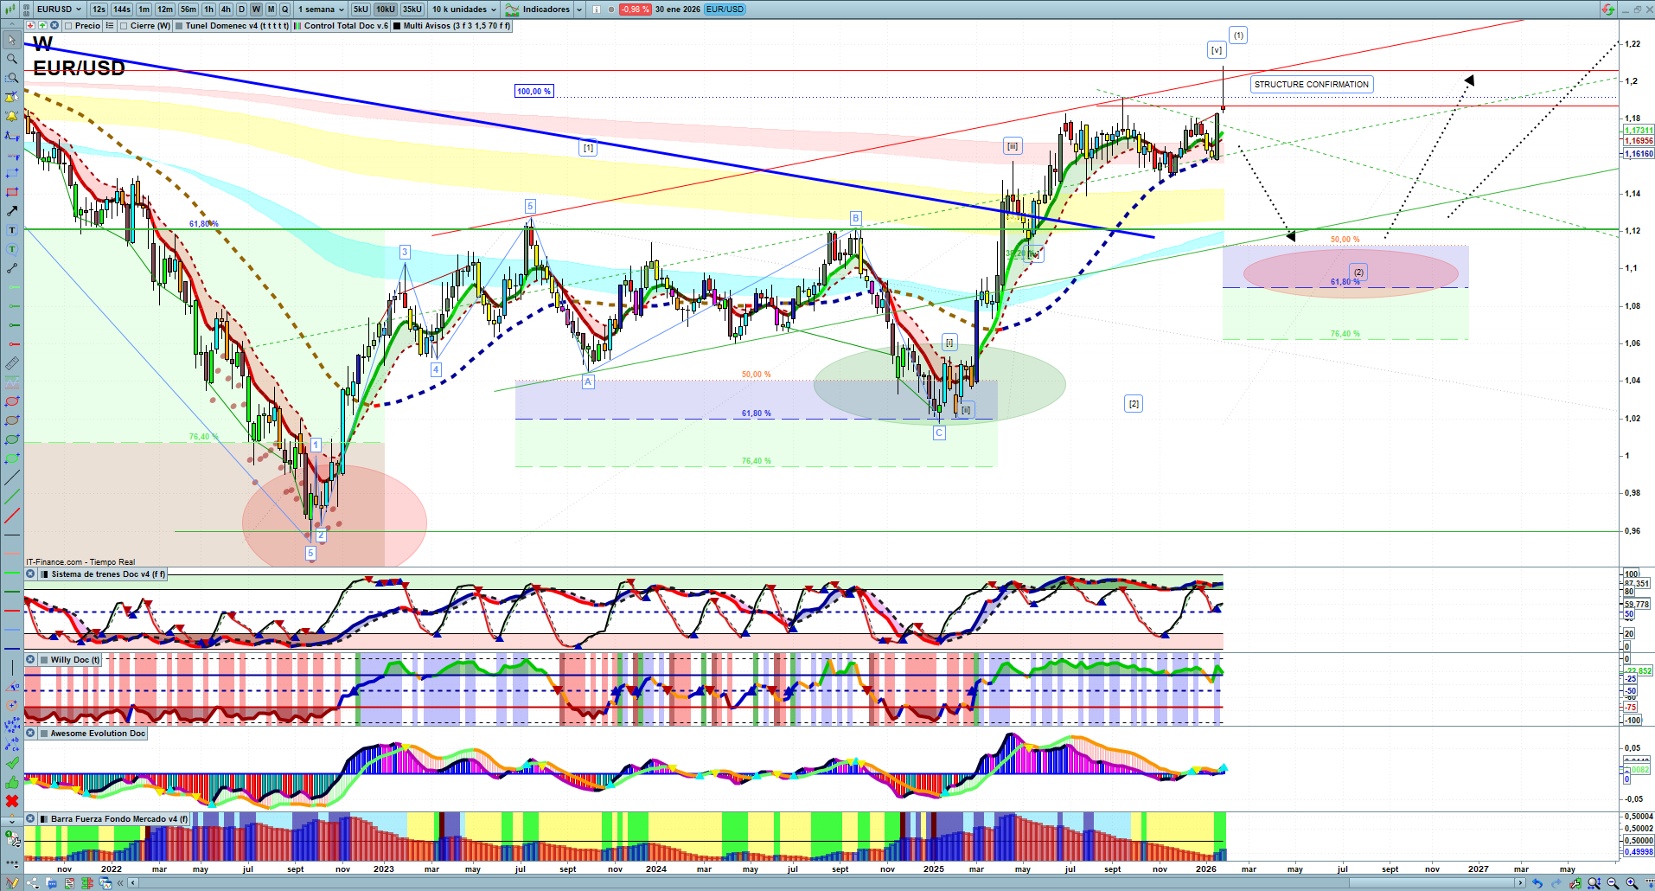
Task: Select the text annotation T tool
Action: [12, 230]
